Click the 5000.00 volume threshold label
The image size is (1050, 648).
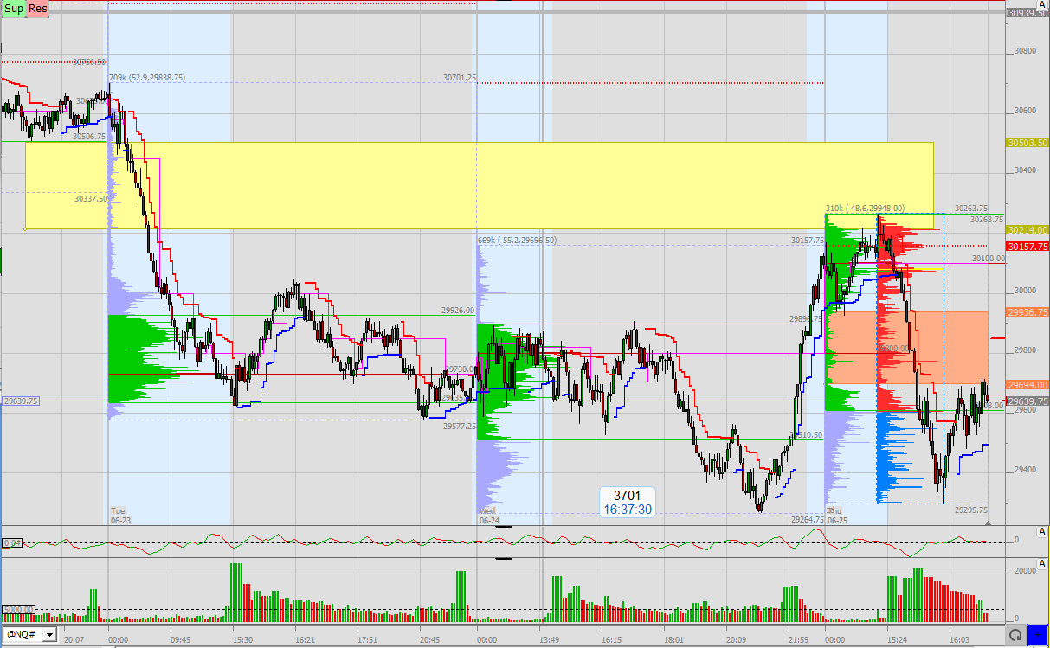(x=18, y=609)
